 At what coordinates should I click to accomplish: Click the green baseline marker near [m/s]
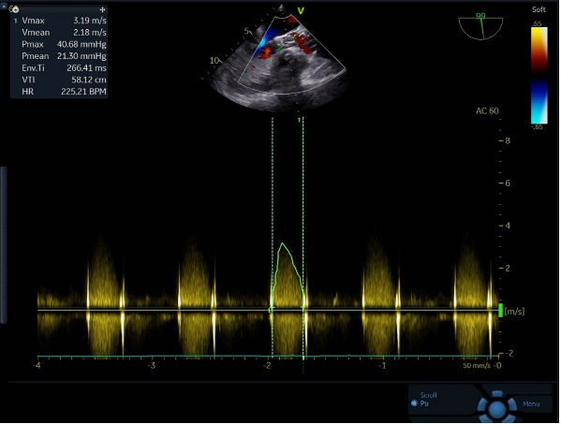(500, 311)
